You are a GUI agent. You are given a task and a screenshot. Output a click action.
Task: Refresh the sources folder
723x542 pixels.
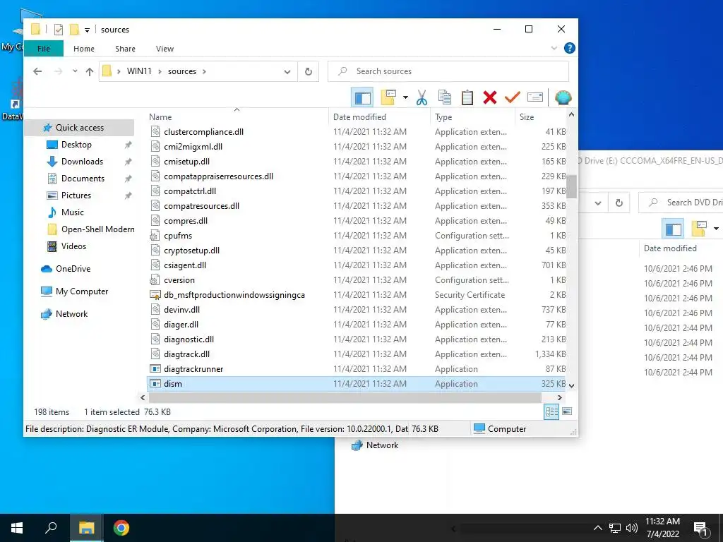(x=309, y=71)
